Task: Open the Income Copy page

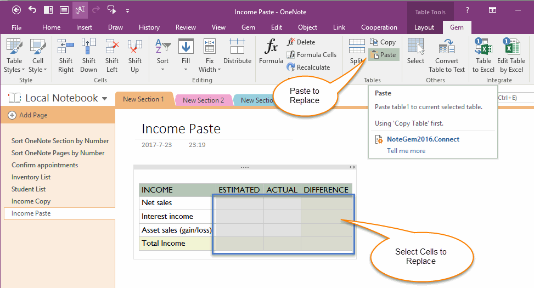Action: 31,201
